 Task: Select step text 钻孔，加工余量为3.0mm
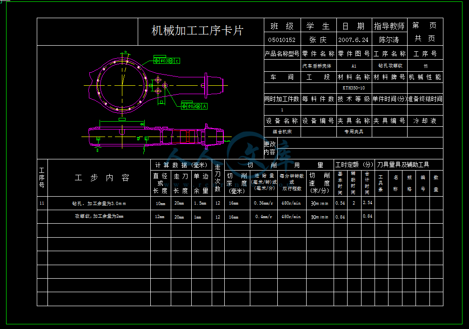click(x=99, y=204)
